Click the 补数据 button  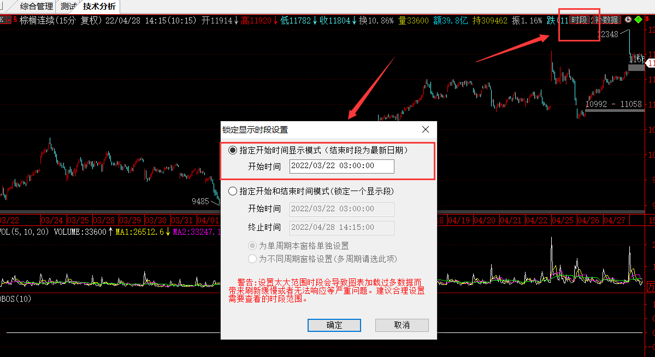[608, 20]
